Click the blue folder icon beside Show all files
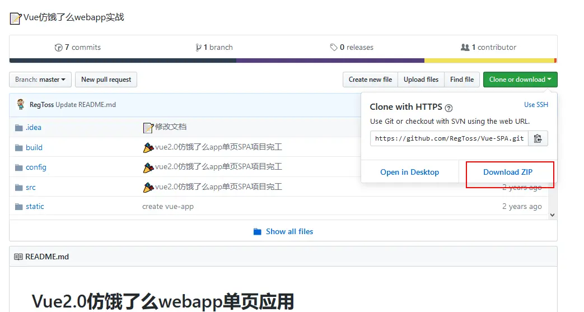584x312 pixels. coord(258,232)
